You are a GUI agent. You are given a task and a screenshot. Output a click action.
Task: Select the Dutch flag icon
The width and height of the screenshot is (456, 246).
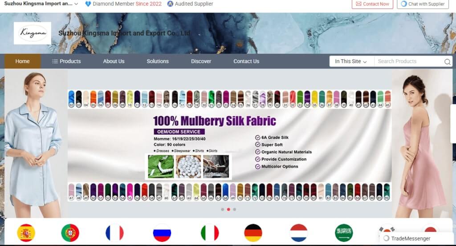coord(299,233)
